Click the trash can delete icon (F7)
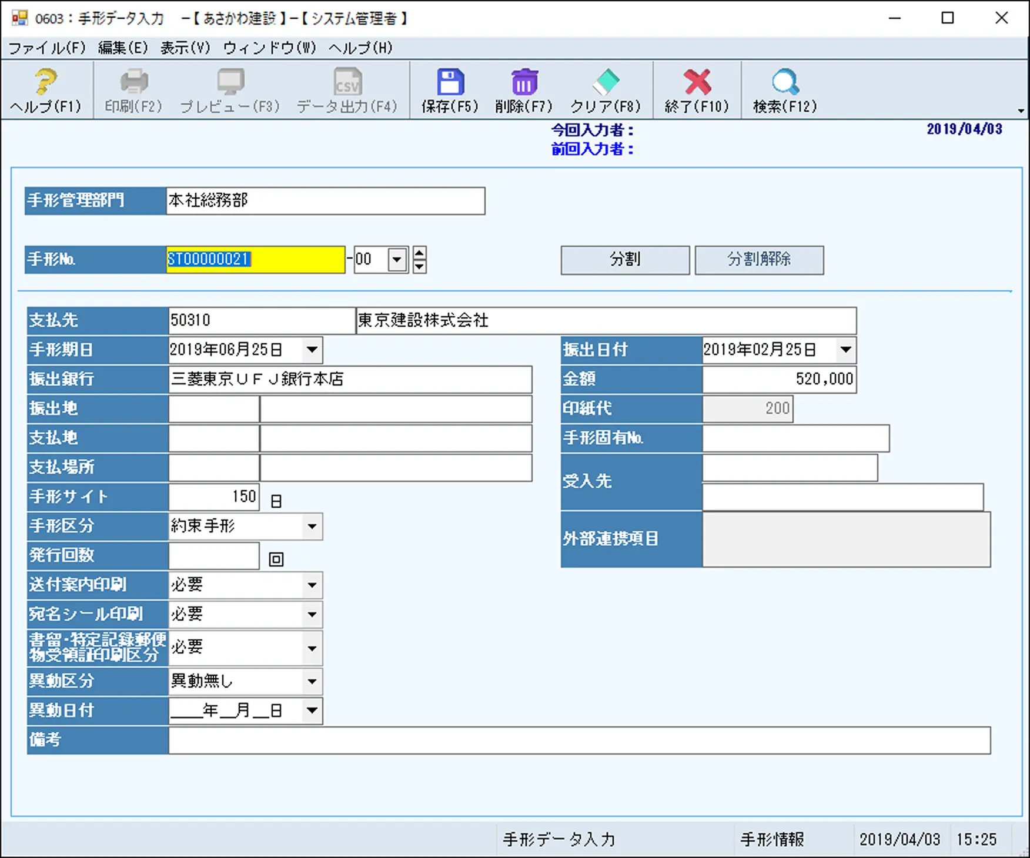This screenshot has height=858, width=1030. [x=524, y=82]
